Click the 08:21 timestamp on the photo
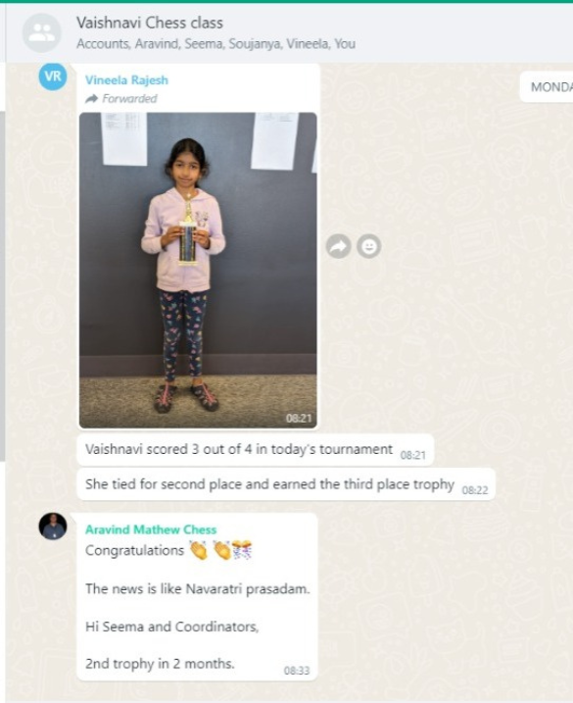 299,419
